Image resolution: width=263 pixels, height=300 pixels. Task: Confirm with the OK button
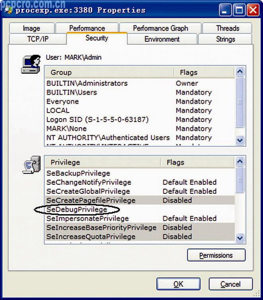point(178,284)
